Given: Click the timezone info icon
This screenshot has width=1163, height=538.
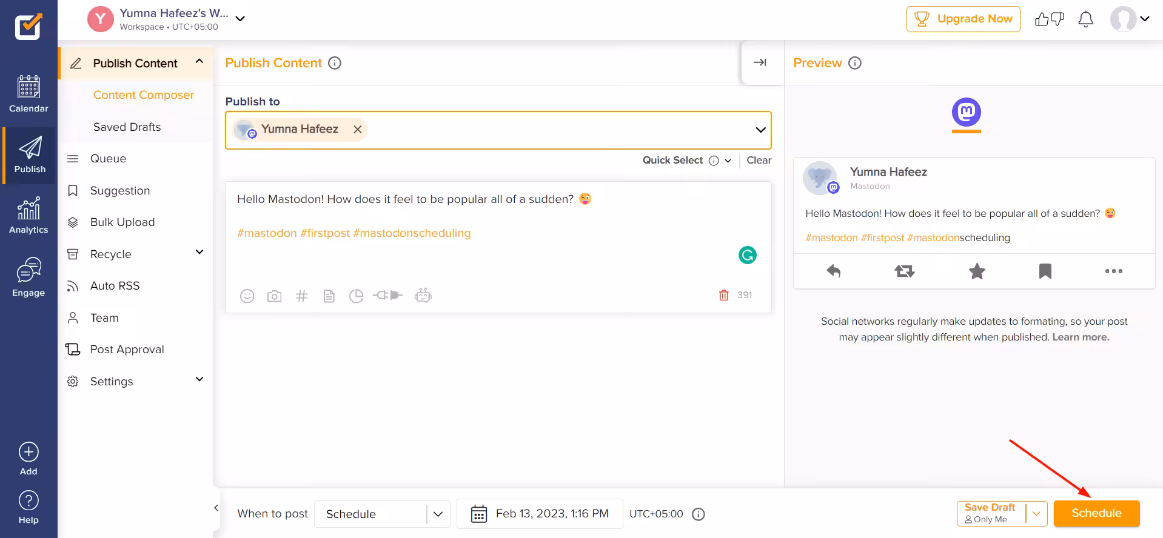Looking at the screenshot, I should pos(699,514).
